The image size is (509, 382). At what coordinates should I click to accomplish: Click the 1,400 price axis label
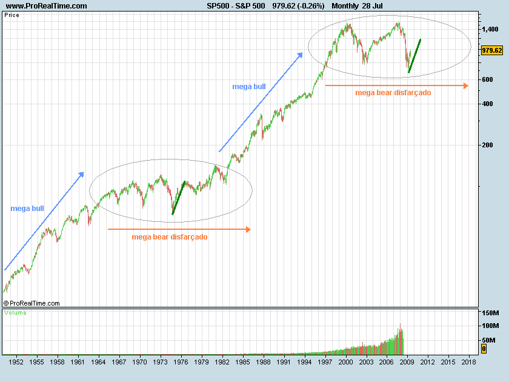coord(490,29)
